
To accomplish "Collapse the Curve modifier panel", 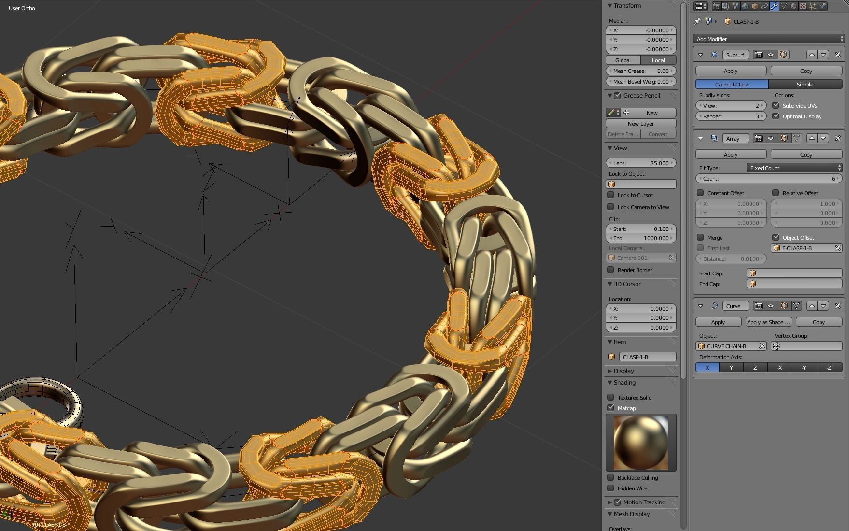I will (700, 306).
